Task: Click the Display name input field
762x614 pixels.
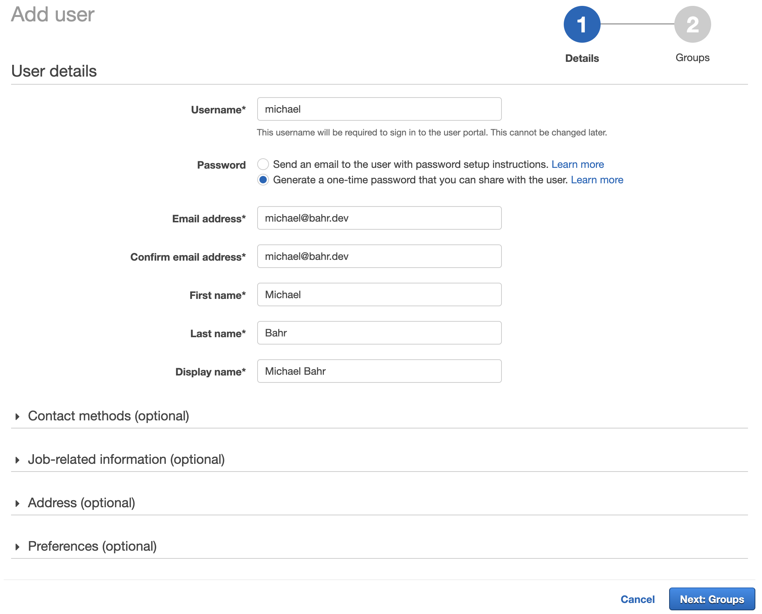Action: click(379, 371)
